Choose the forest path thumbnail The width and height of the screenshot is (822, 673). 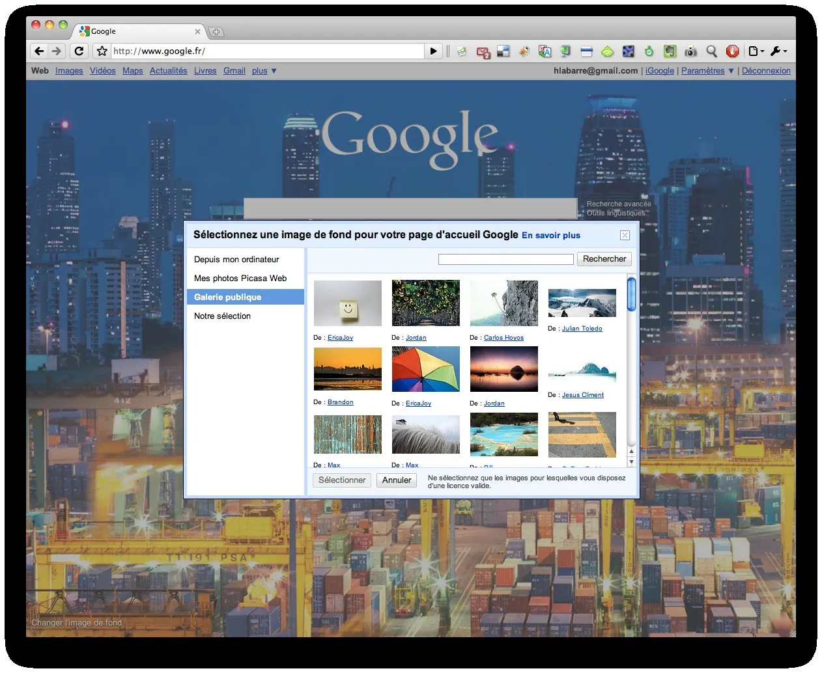426,303
